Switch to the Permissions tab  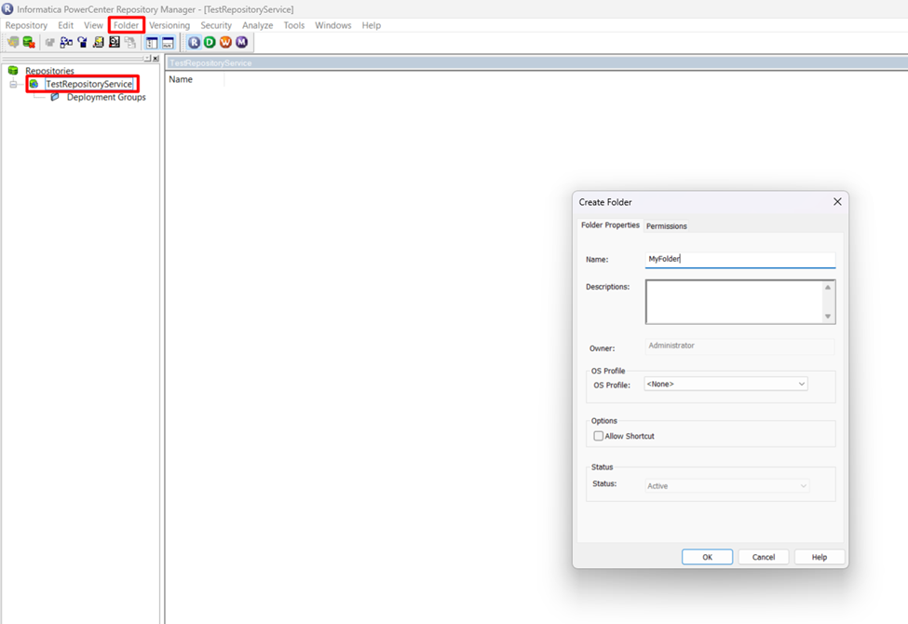click(668, 225)
